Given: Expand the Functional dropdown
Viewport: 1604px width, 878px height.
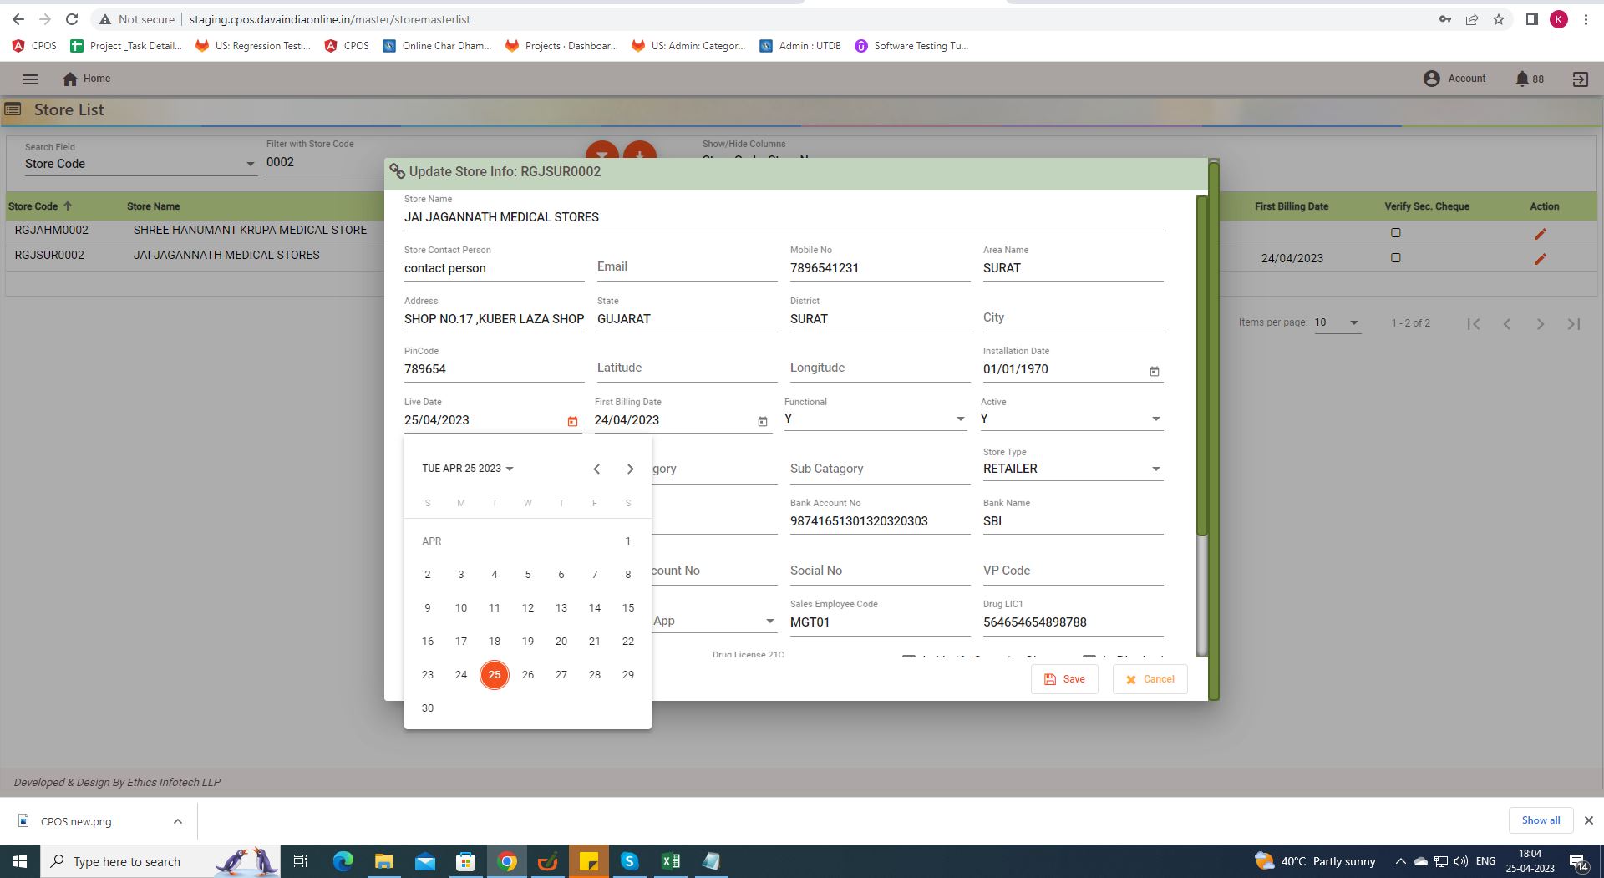Looking at the screenshot, I should click(x=959, y=419).
